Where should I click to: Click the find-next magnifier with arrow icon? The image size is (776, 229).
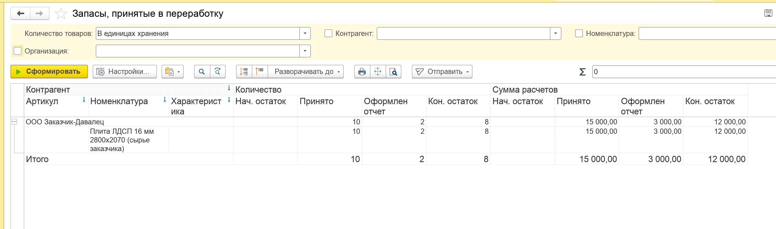pyautogui.click(x=217, y=72)
